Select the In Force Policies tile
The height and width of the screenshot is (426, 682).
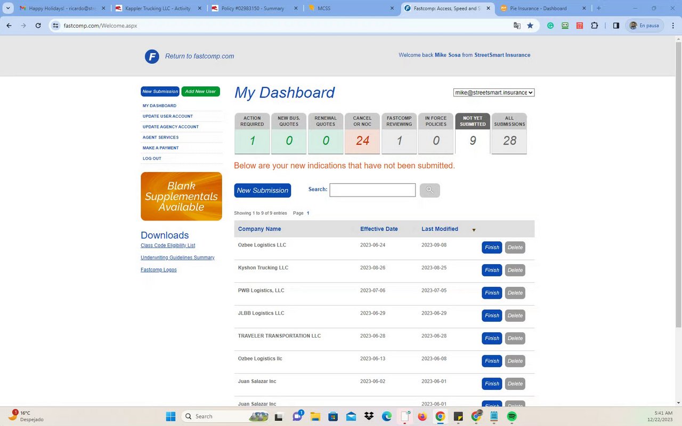click(x=436, y=134)
